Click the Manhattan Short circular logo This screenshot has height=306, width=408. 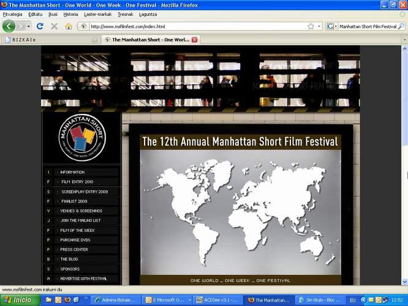pos(82,138)
